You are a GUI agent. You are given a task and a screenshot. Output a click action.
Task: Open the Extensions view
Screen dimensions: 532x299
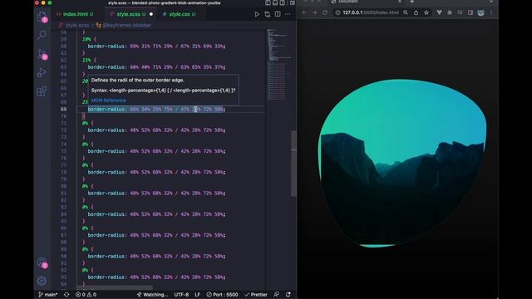click(42, 91)
